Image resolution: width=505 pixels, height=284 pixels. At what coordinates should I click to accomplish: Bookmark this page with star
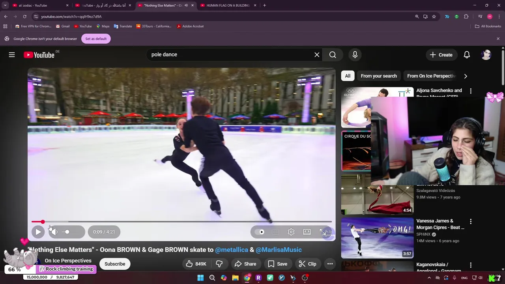click(x=434, y=17)
